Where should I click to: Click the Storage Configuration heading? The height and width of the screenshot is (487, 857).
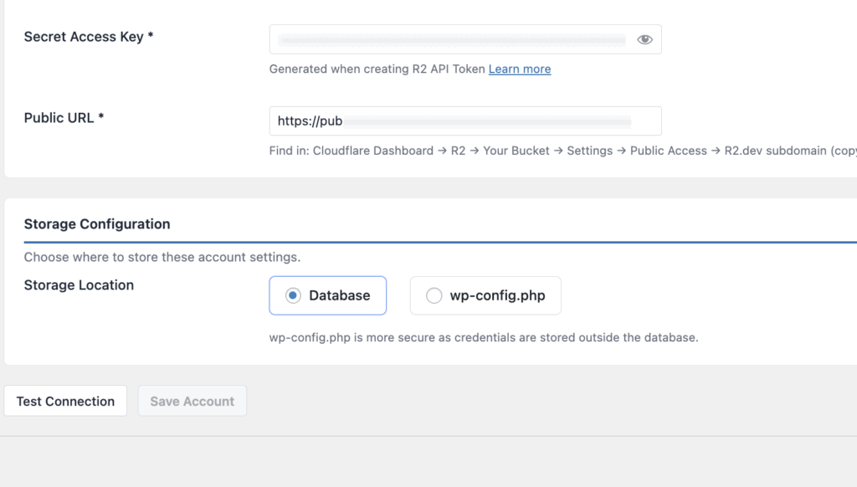click(x=97, y=224)
